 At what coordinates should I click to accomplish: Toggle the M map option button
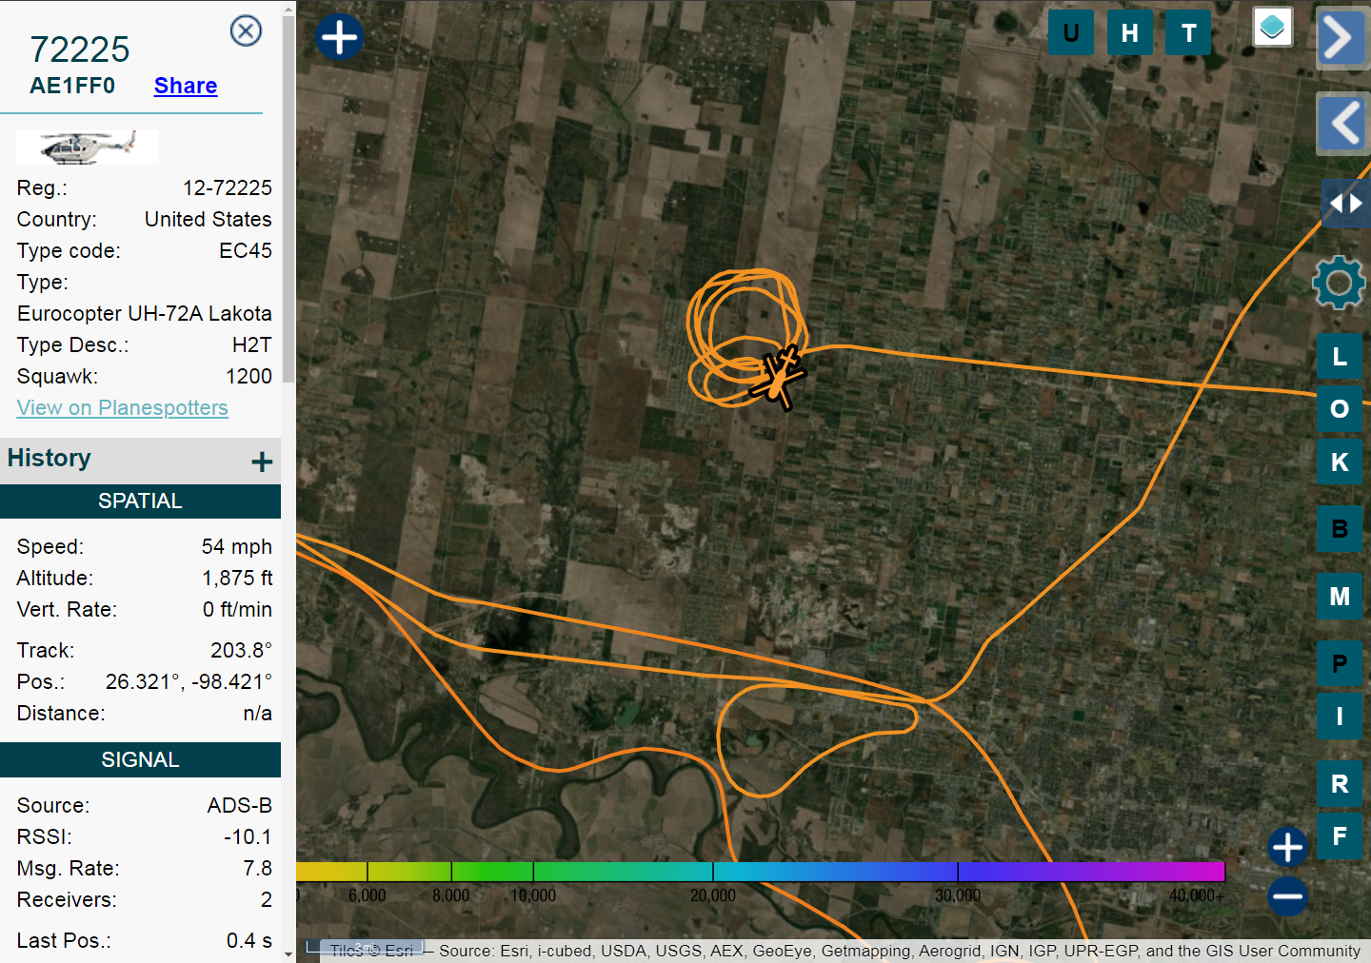point(1340,597)
